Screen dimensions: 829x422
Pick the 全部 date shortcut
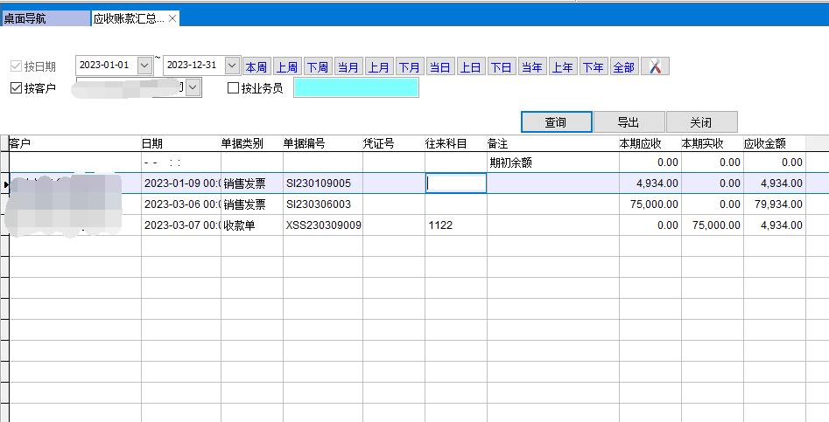click(x=623, y=67)
